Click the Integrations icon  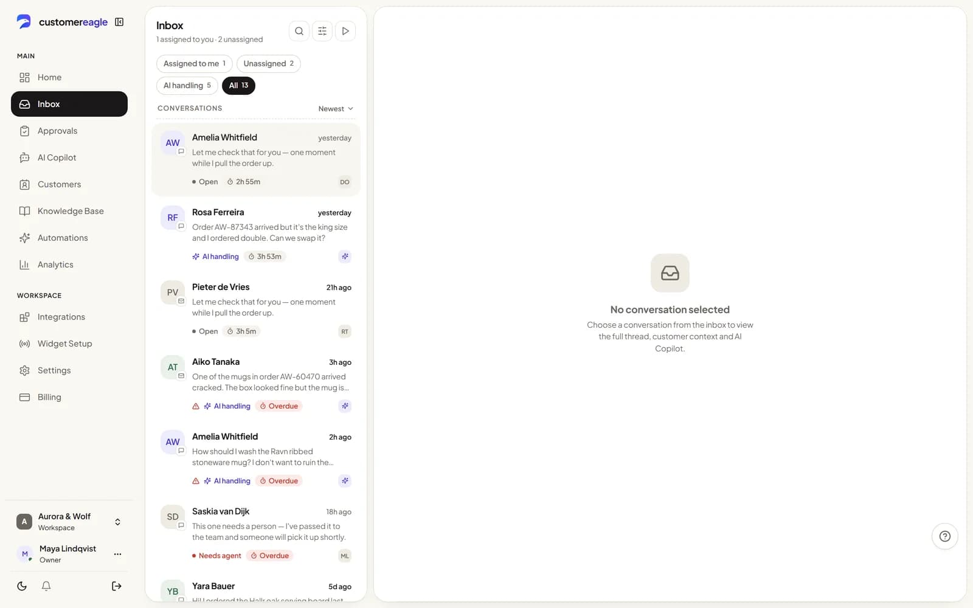coord(24,317)
